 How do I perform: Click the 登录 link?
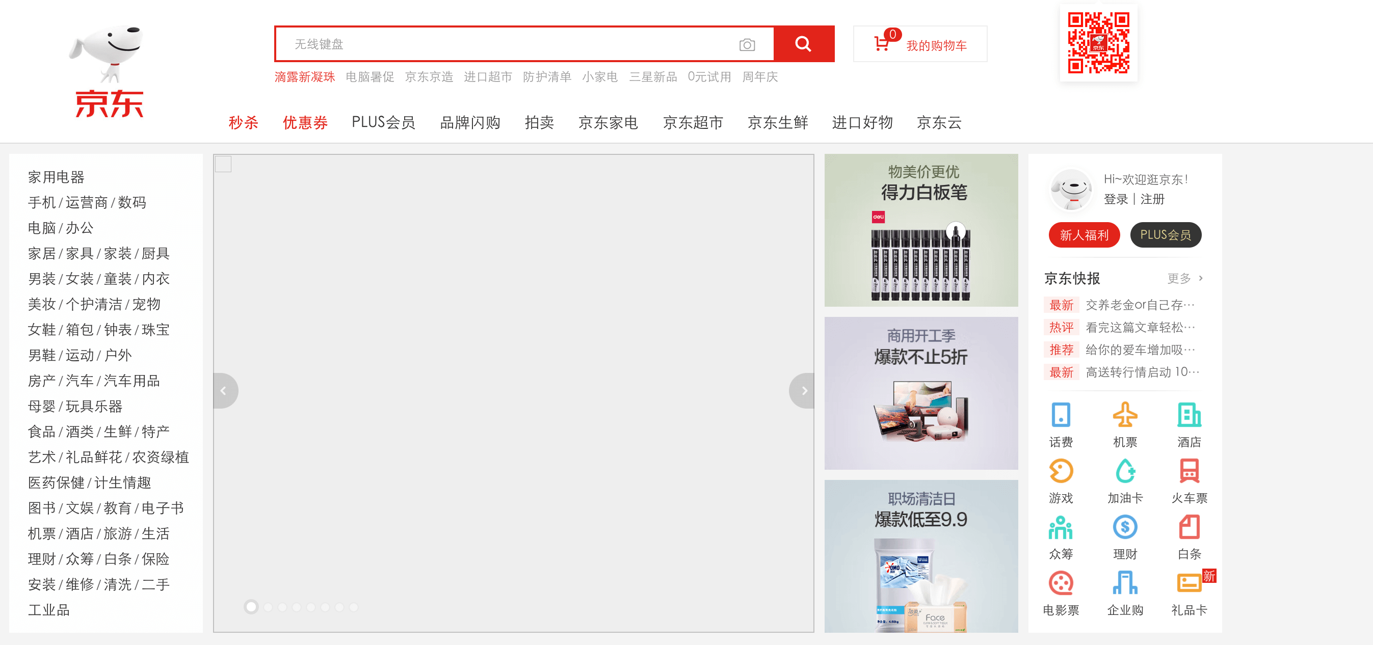pyautogui.click(x=1116, y=199)
